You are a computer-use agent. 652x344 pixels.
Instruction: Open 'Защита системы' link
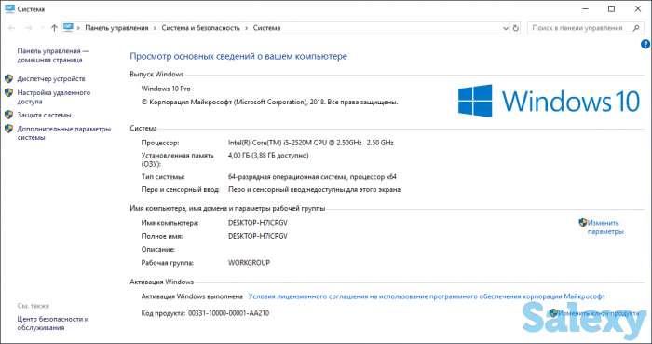pos(44,115)
